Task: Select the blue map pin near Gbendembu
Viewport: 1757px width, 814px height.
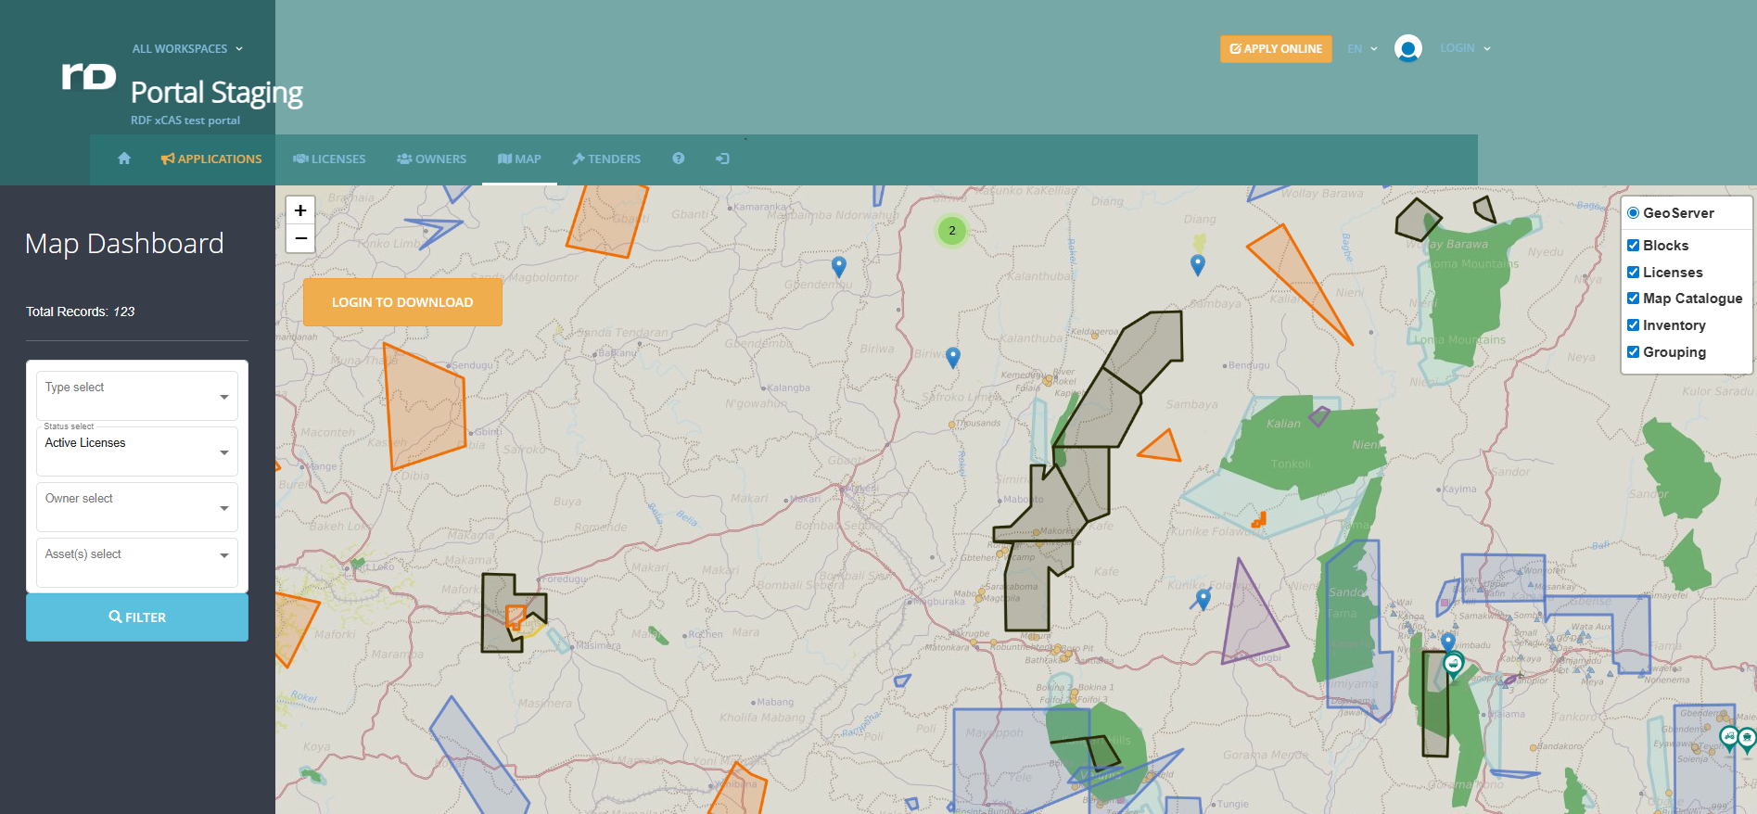Action: tap(839, 267)
